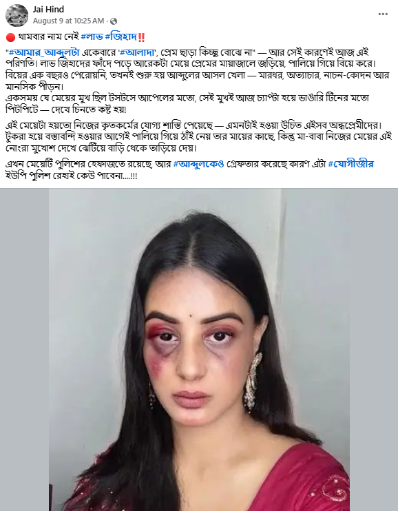The height and width of the screenshot is (511, 398).
Task: Select the #যোগীজীর hashtag
Action: (350, 164)
